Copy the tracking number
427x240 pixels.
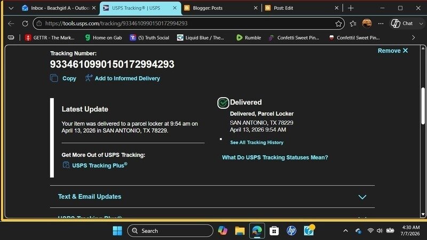[x=63, y=78]
